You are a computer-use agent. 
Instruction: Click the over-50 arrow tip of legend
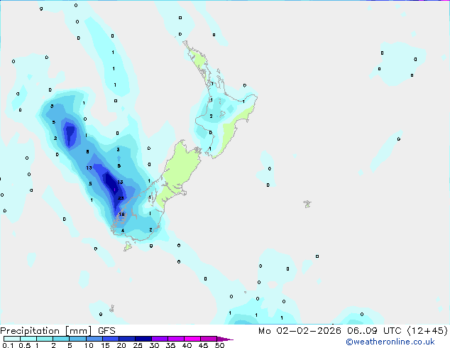(x=225, y=339)
